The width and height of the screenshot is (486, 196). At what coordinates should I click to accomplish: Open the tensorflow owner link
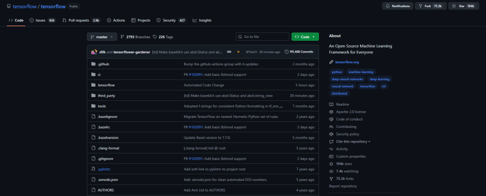point(25,6)
